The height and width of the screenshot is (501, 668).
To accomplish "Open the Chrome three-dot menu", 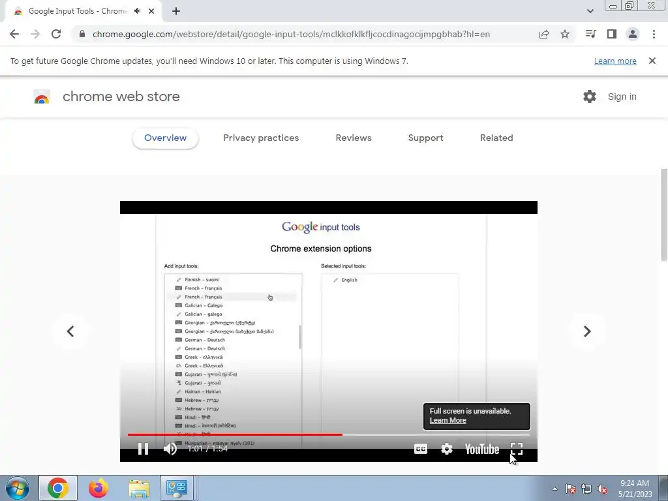I will pos(654,34).
